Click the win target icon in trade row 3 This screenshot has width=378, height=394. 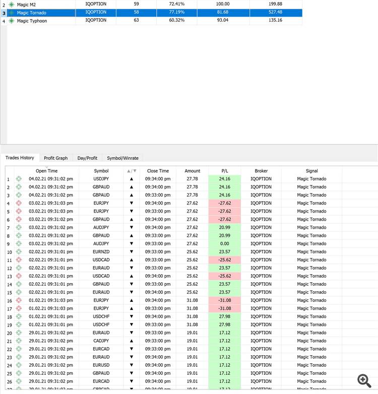pyautogui.click(x=19, y=195)
